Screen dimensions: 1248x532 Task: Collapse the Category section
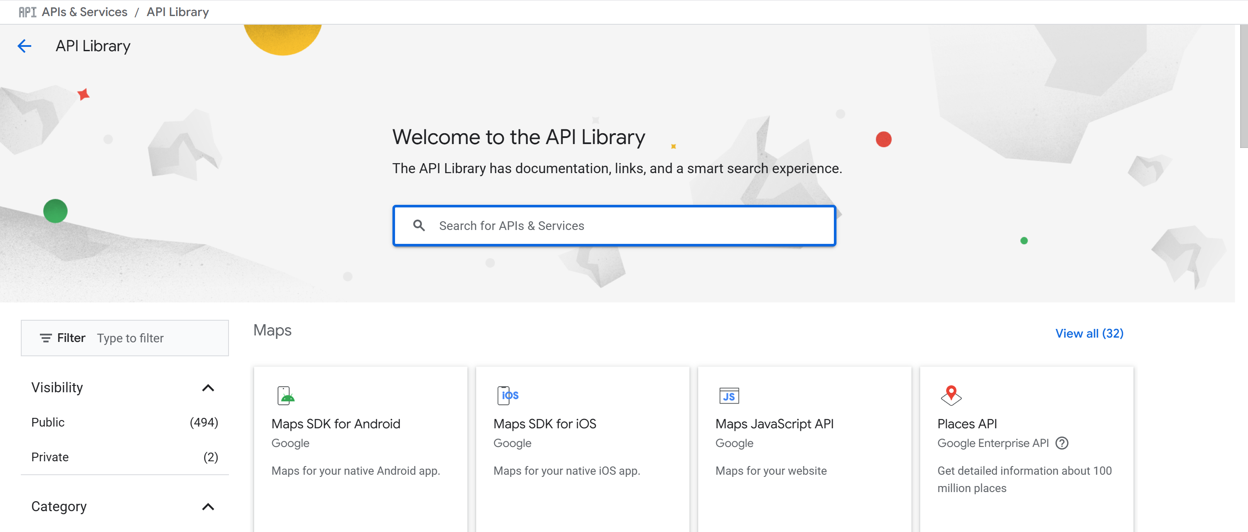point(208,506)
